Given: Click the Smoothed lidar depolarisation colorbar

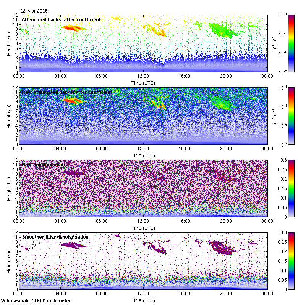Looking at the screenshot, I should point(291,261).
